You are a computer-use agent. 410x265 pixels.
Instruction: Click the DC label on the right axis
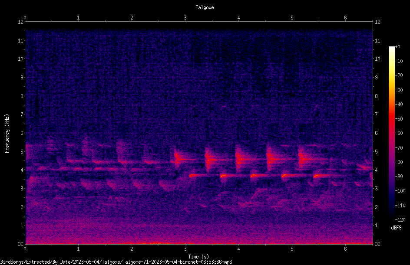pyautogui.click(x=377, y=244)
